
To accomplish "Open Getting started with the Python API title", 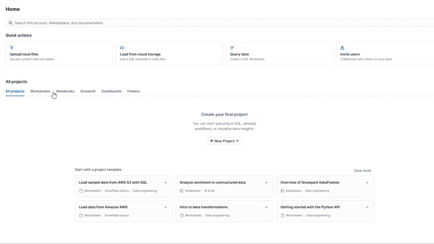I will pos(310,207).
